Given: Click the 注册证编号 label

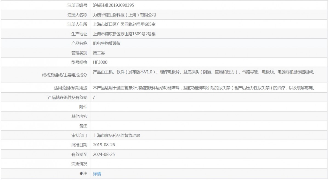Looking at the screenshot, I should 77,5.
